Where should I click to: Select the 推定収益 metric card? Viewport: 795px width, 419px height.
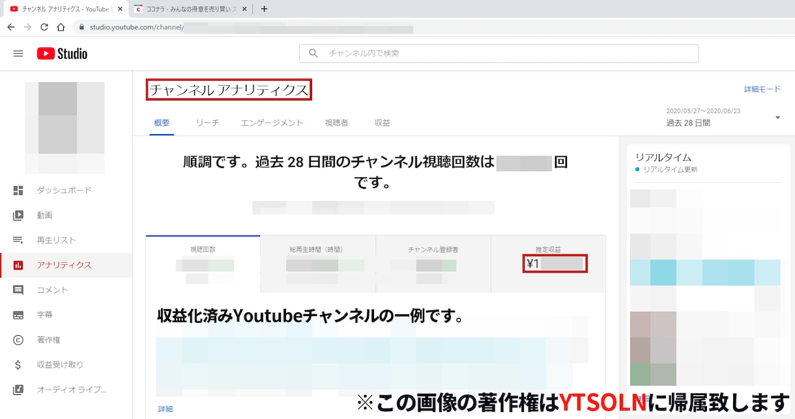point(548,264)
